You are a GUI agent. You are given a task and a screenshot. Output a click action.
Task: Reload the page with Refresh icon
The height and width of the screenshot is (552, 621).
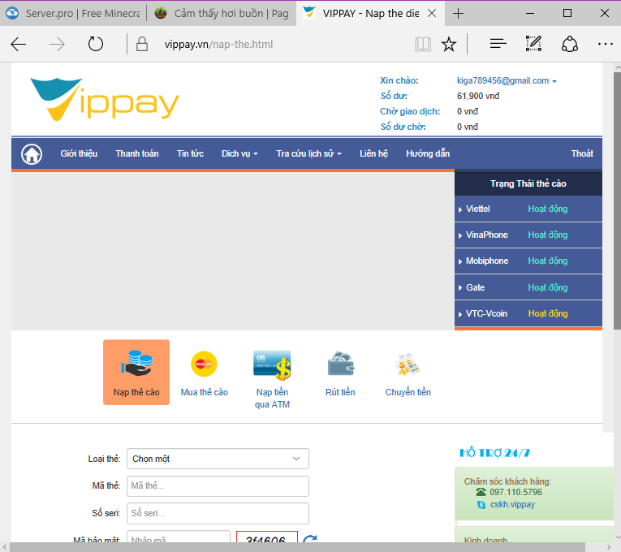96,44
